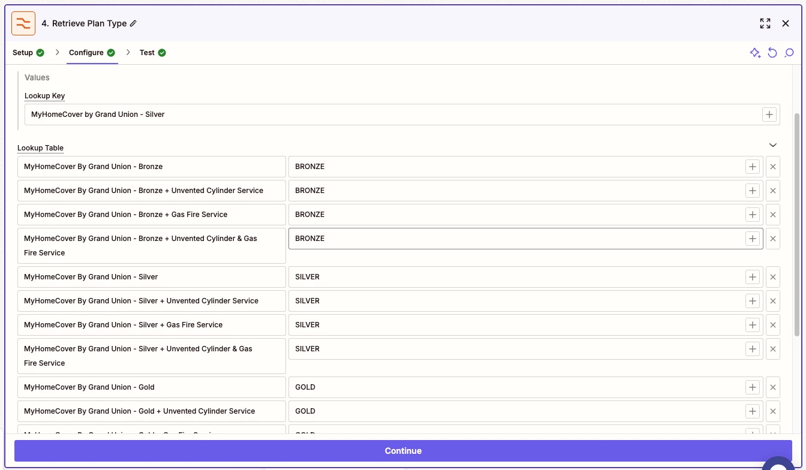This screenshot has width=806, height=470.
Task: Click the undo/revert arrow icon
Action: point(772,53)
